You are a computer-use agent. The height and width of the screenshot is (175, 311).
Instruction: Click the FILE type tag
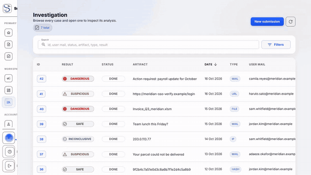235,109
